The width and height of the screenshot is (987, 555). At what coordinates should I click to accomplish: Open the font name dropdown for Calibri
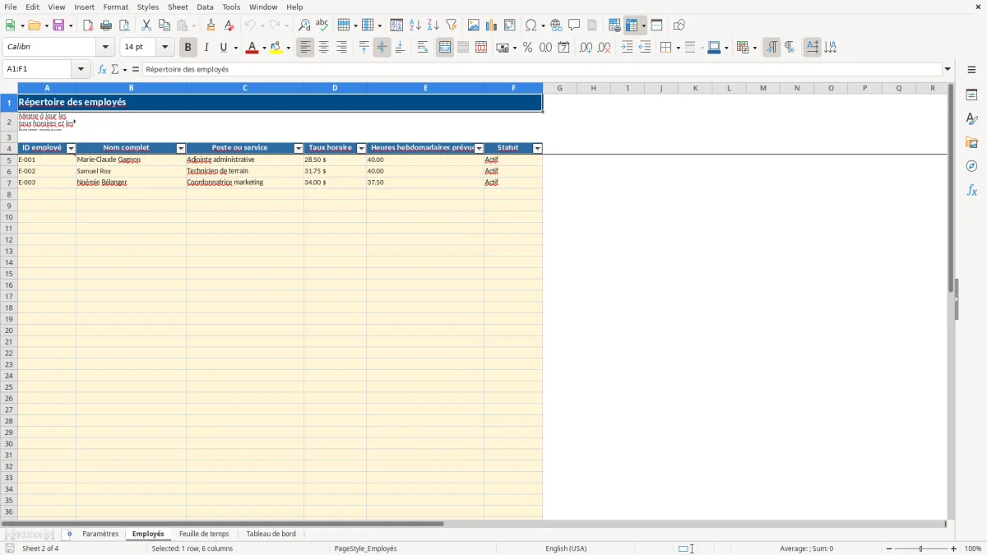click(105, 48)
